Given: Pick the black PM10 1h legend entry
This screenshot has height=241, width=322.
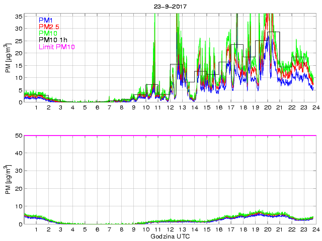Looking at the screenshot, I should click(x=53, y=40).
